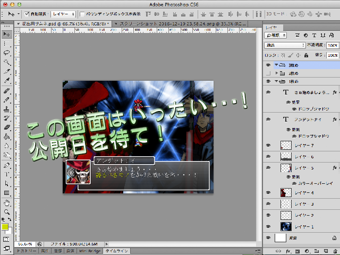Screen dimensions: 340x255
Task: Select the Pen tool
Action: point(7,165)
